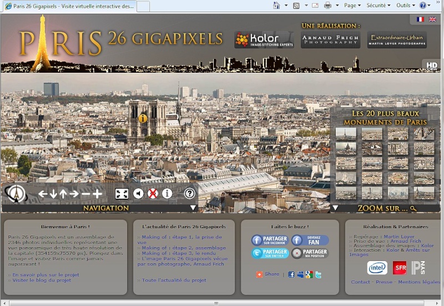Viewport: 444px width, 306px height.
Task: Open browser Page menu dropdown
Action: (352, 6)
